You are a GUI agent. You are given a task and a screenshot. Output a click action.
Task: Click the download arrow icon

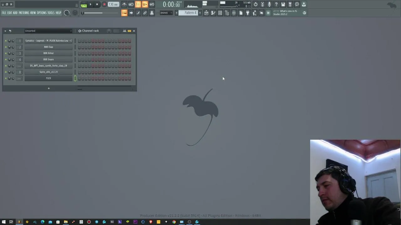click(304, 4)
